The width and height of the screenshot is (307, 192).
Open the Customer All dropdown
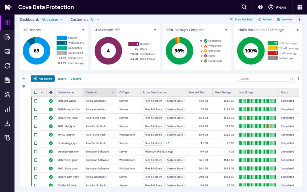[95, 19]
